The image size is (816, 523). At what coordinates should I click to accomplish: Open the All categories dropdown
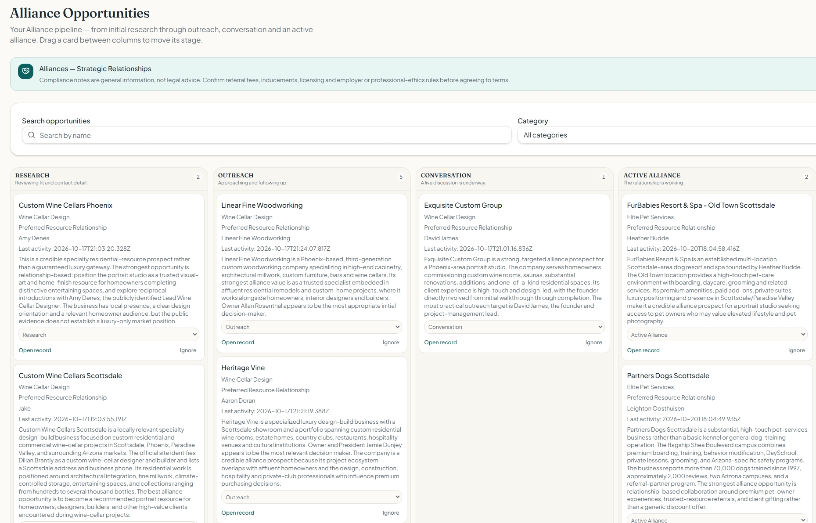coord(667,135)
